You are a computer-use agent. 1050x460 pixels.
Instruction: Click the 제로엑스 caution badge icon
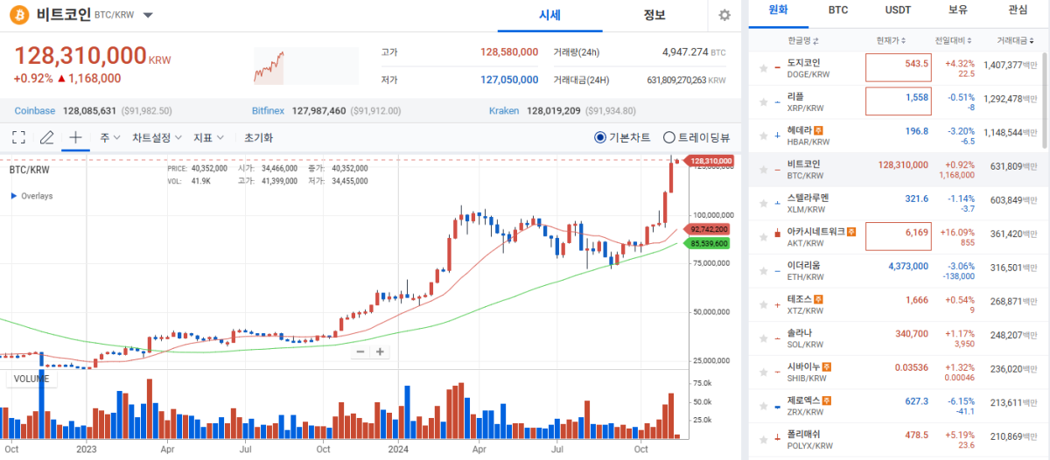pos(827,401)
